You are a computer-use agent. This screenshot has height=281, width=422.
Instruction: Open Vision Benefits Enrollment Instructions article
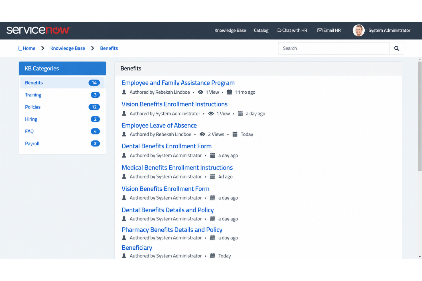click(x=175, y=104)
